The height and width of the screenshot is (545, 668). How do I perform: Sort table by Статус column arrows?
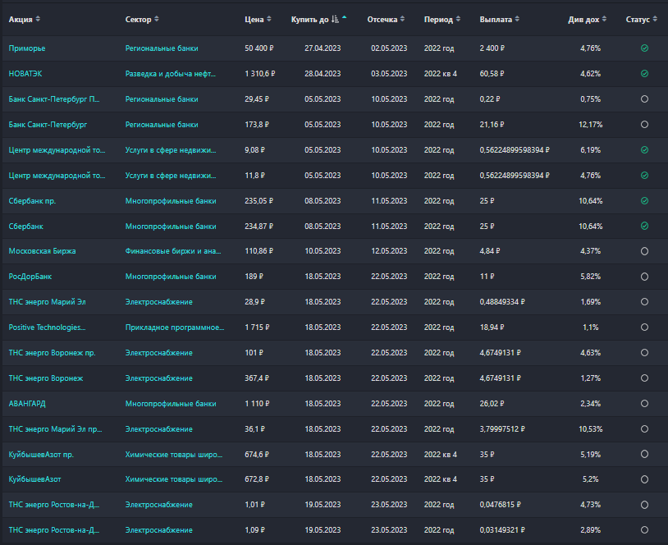pos(655,19)
